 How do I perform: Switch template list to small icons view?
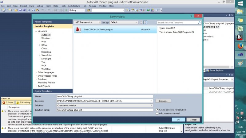tap(141, 22)
